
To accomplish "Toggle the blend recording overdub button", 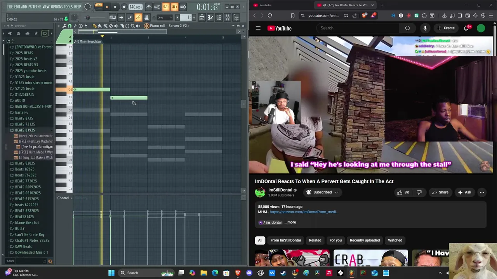I will pyautogui.click(x=174, y=7).
